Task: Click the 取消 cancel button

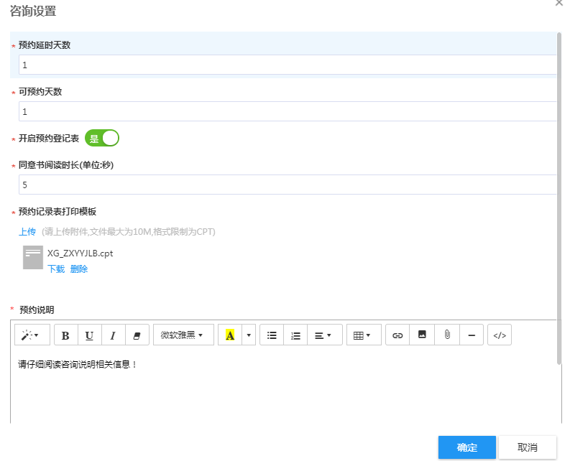Action: point(528,447)
